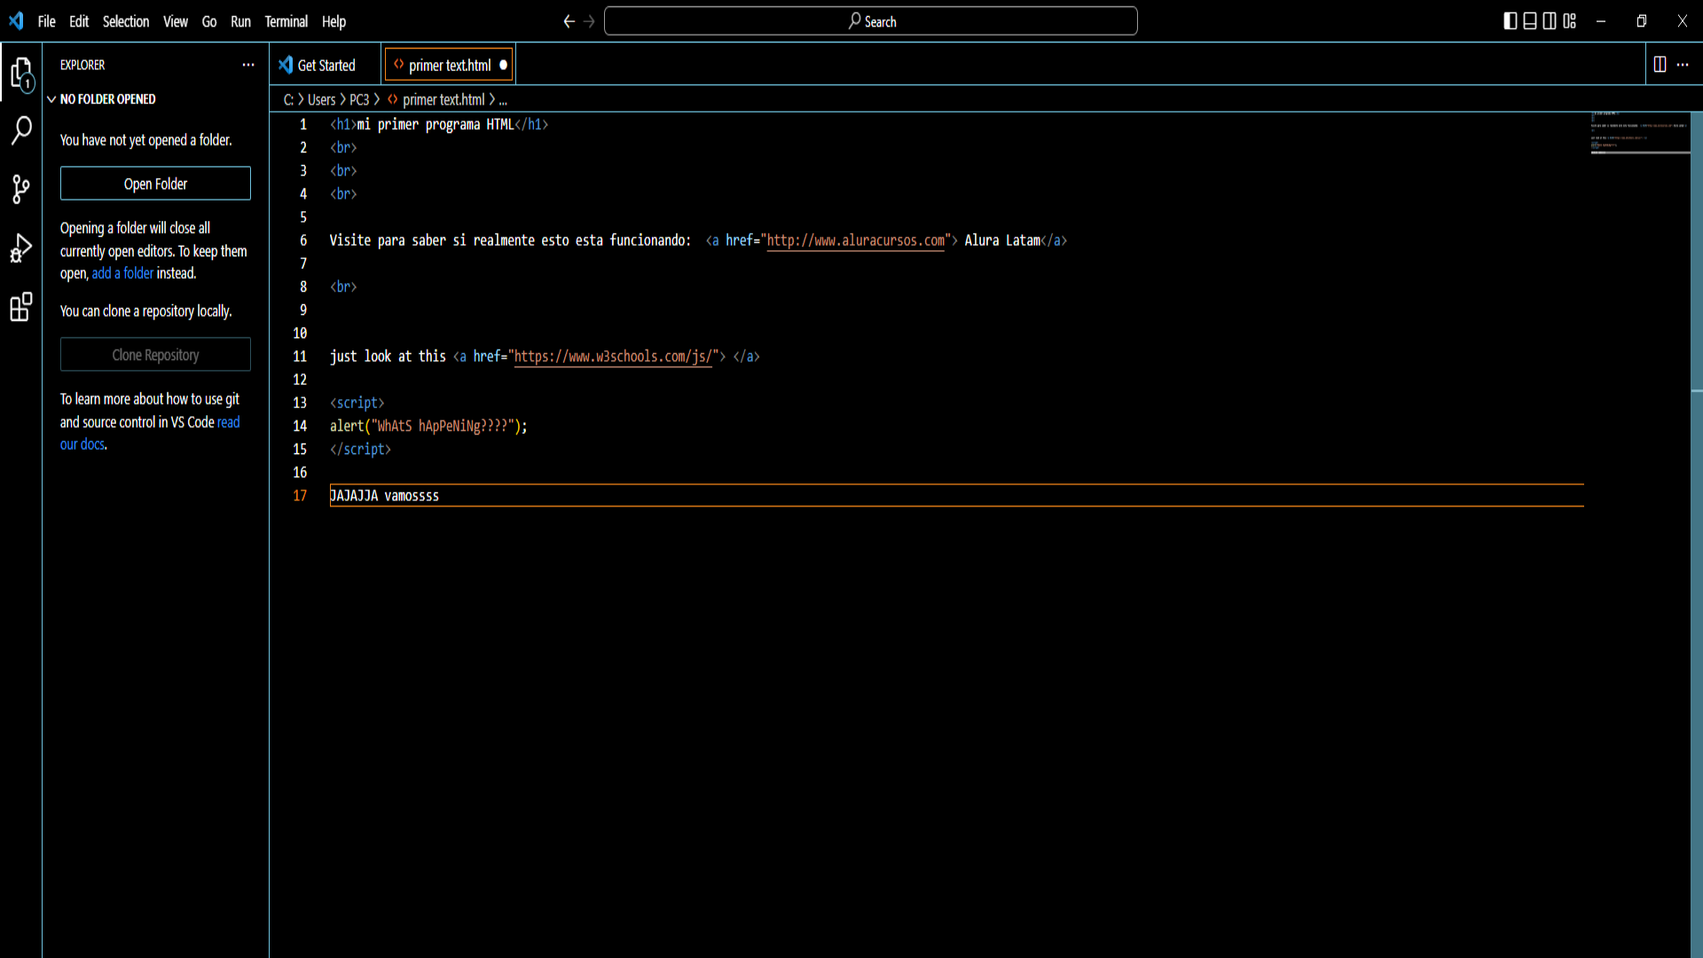The image size is (1703, 958).
Task: Go back using the left arrow
Action: tap(569, 21)
